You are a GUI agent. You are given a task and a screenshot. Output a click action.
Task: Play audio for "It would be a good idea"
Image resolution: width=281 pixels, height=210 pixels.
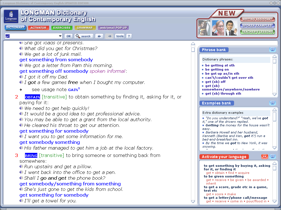(21, 113)
